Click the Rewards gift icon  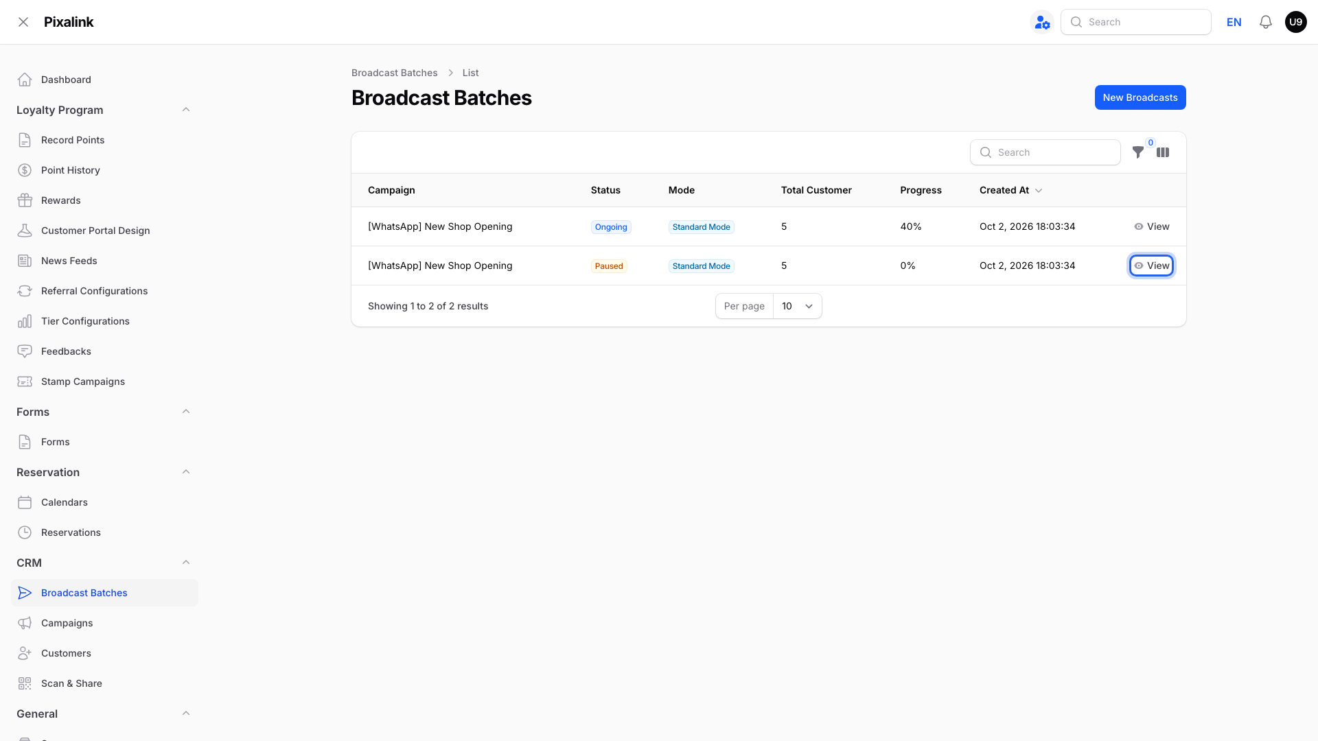click(x=25, y=200)
